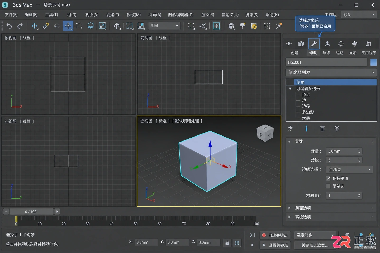Toggle the selection lock padlock icon
Viewport: 380px width, 253px height.
227,243
